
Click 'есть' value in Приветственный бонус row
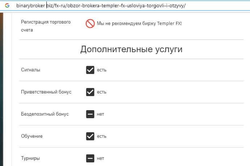(101, 92)
